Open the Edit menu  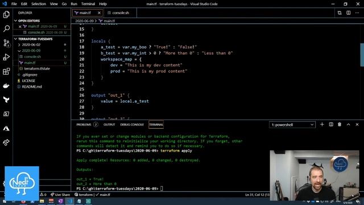(x=24, y=4)
